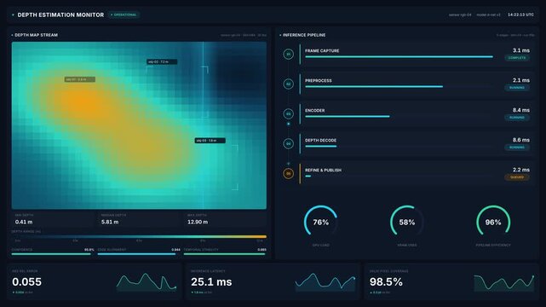Click the Preprocess stage name
This screenshot has width=546, height=307.
pyautogui.click(x=319, y=80)
